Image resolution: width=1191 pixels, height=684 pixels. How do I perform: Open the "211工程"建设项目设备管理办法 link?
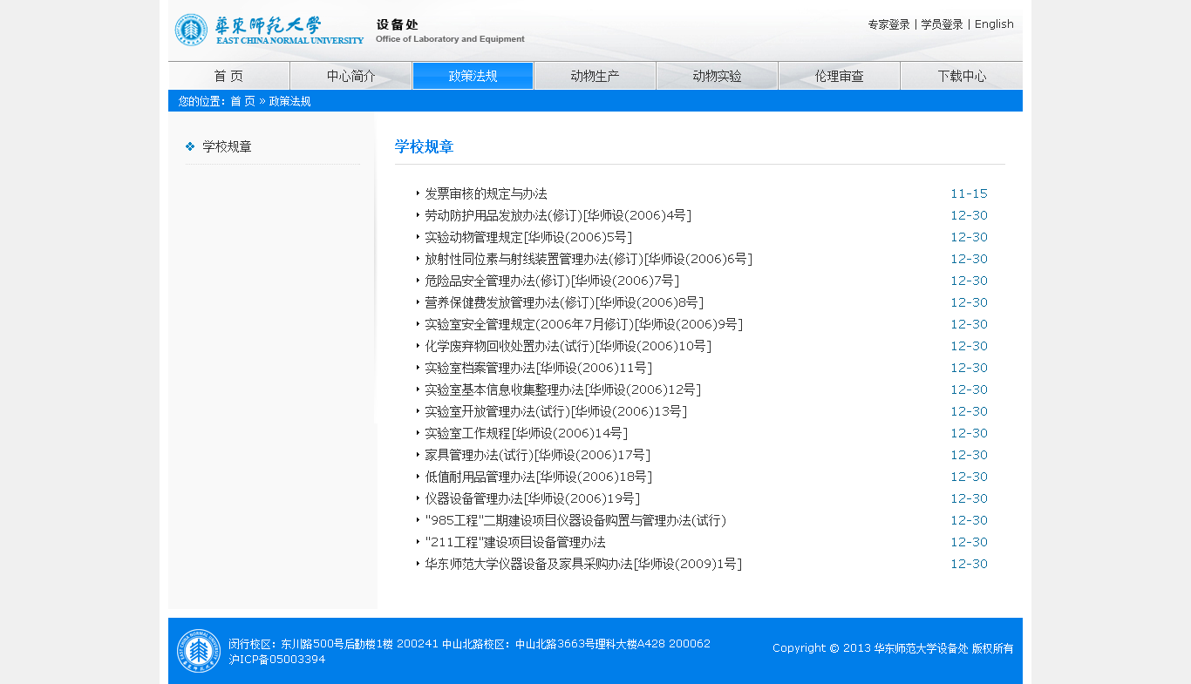click(x=514, y=542)
